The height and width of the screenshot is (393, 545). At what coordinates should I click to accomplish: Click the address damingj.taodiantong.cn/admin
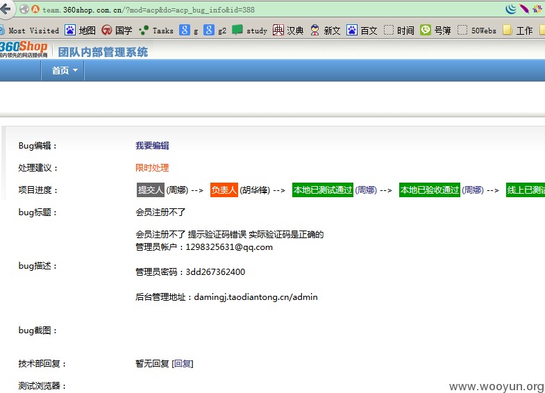pos(255,297)
